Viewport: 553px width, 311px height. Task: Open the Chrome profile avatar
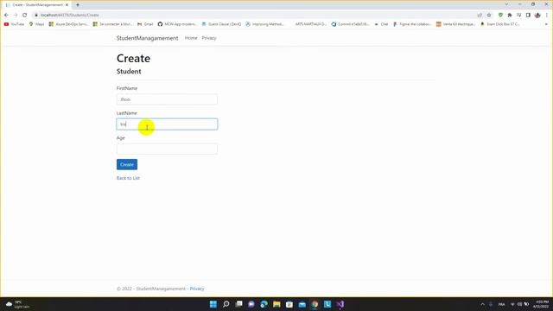[537, 16]
